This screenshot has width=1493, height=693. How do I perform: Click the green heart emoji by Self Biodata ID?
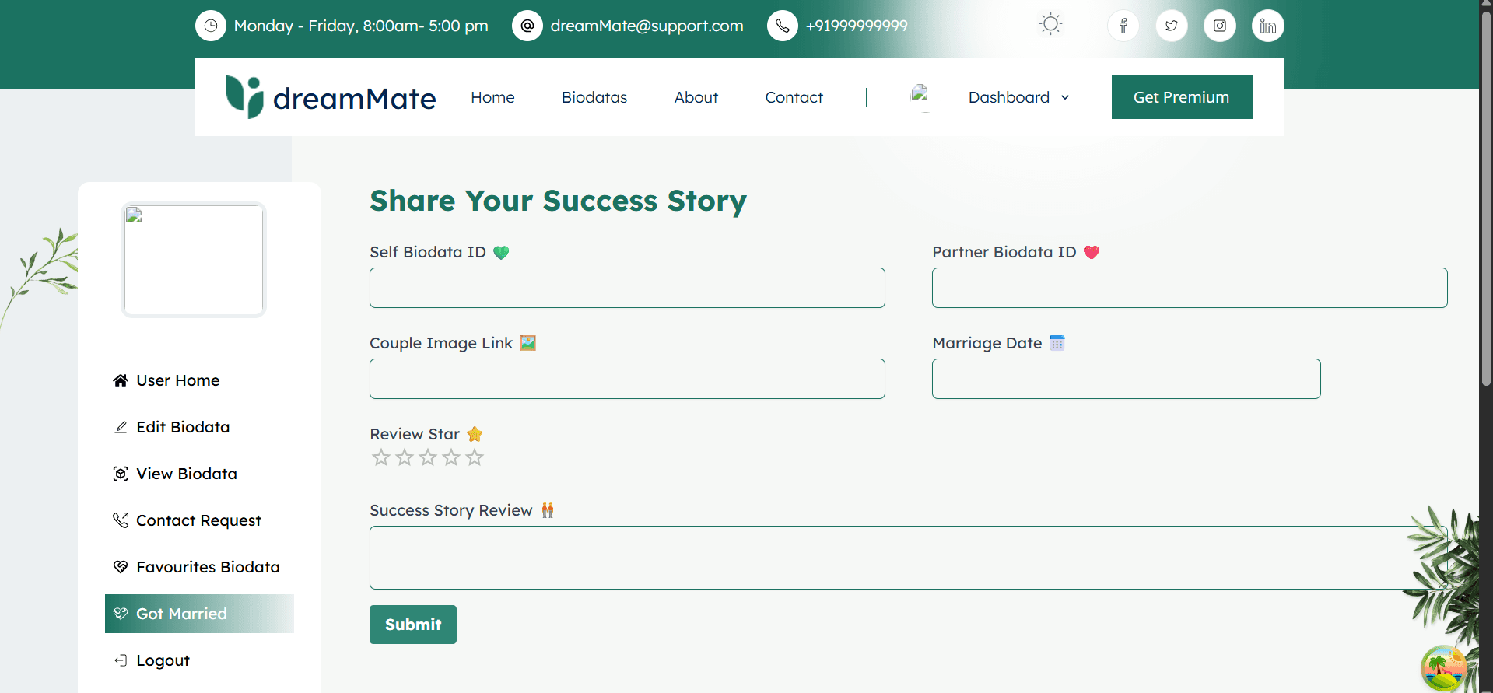(501, 252)
